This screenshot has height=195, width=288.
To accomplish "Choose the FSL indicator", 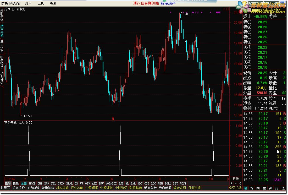I will point(53,183).
